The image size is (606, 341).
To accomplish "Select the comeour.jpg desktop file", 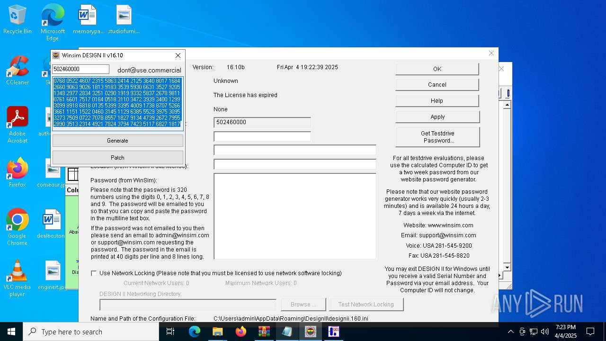I will click(x=52, y=172).
